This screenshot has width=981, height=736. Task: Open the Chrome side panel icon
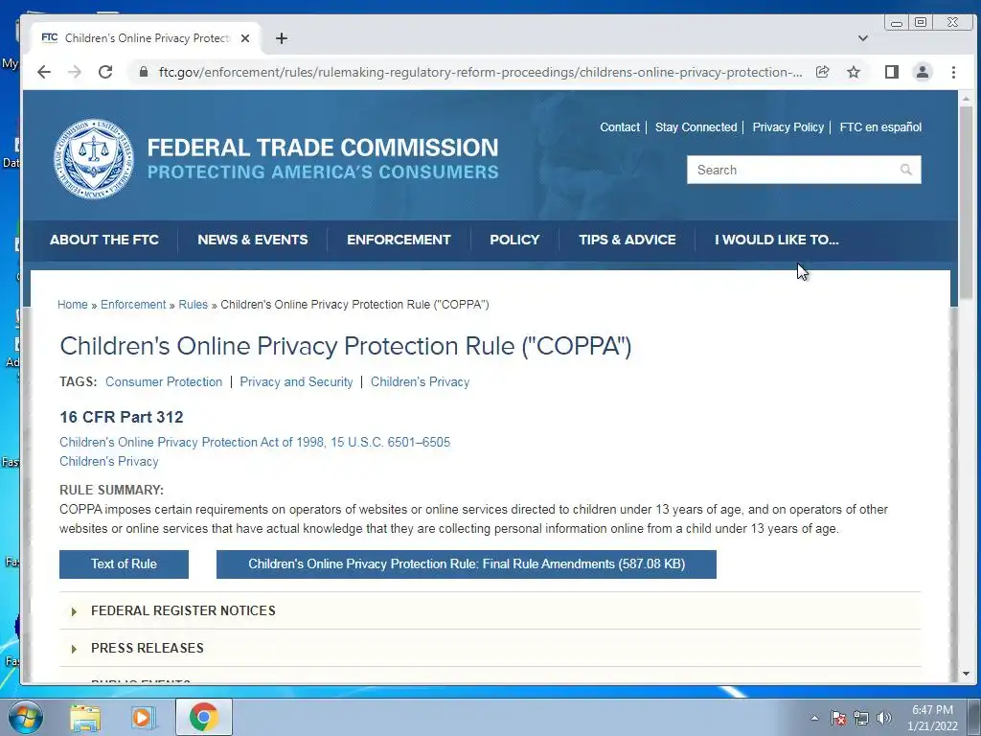[892, 72]
